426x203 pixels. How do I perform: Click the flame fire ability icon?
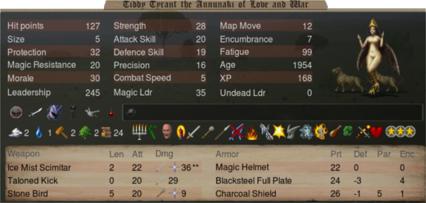(x=252, y=132)
